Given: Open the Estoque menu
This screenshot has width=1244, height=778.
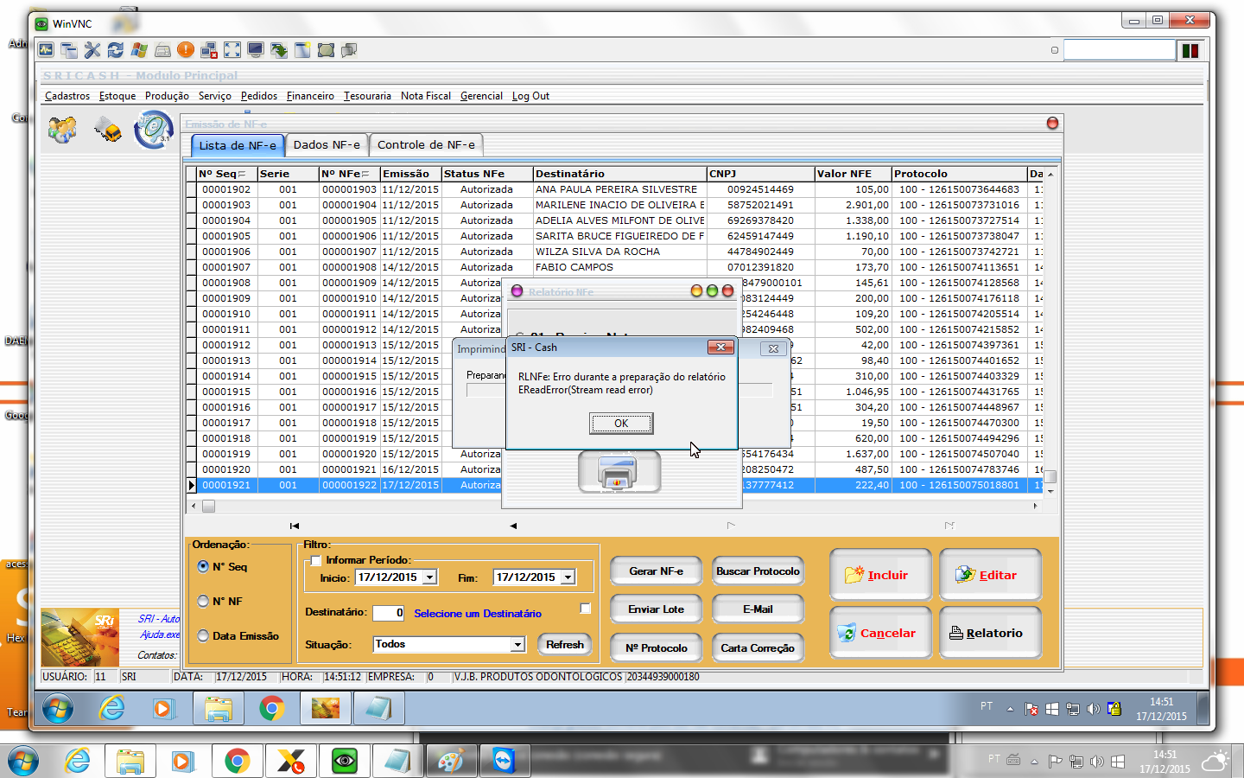Looking at the screenshot, I should [117, 96].
